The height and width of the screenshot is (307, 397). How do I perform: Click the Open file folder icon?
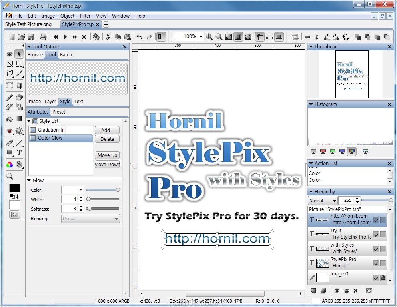(x=21, y=37)
